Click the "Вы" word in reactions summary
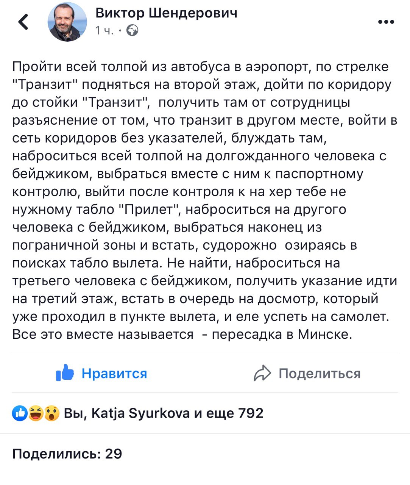This screenshot has height=485, width=410. 72,413
